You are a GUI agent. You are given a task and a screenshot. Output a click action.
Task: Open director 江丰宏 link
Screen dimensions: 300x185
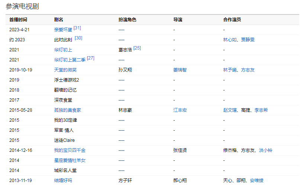pyautogui.click(x=180, y=110)
